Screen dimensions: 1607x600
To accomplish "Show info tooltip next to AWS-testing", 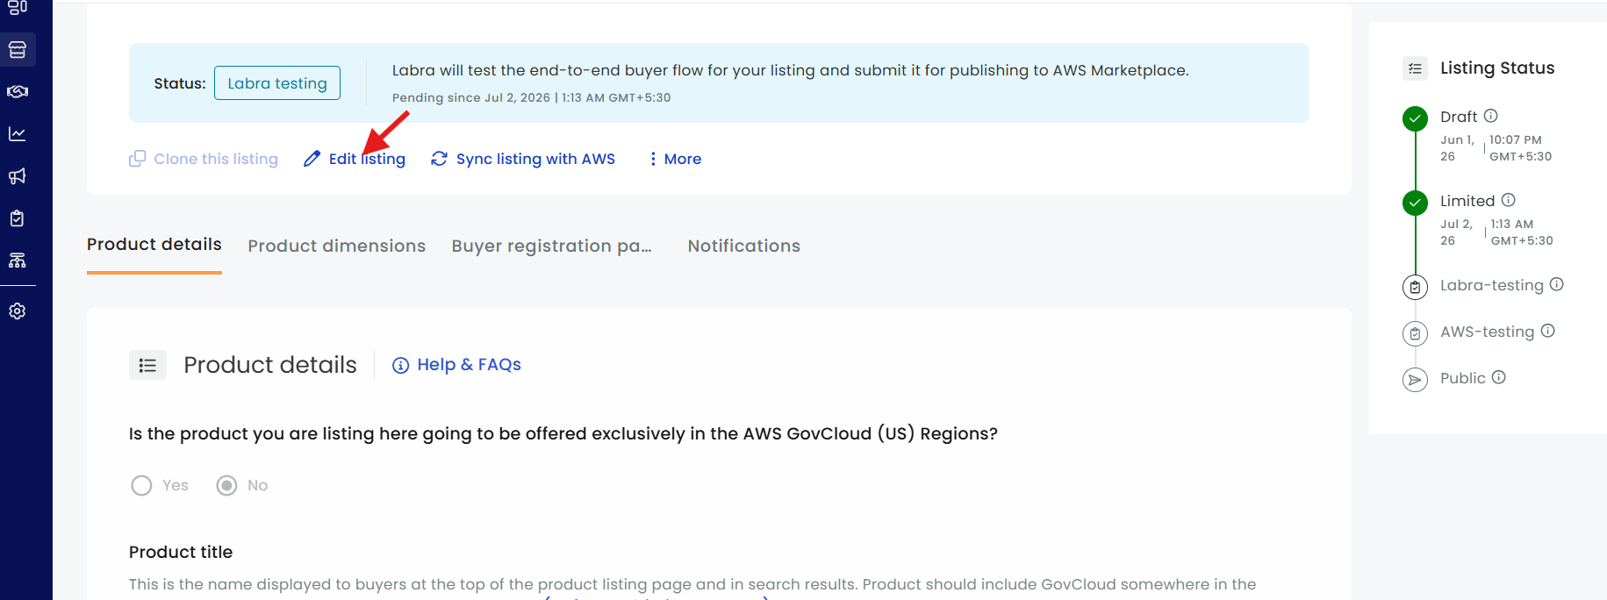I will [1547, 331].
